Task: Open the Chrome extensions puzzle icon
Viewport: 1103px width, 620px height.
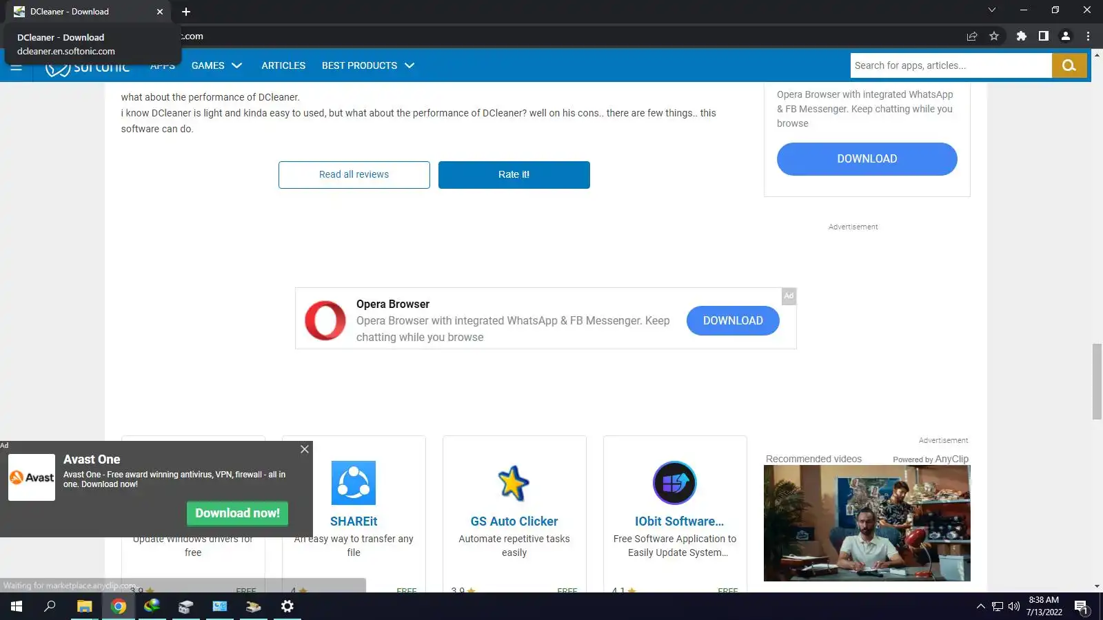Action: 1022,37
